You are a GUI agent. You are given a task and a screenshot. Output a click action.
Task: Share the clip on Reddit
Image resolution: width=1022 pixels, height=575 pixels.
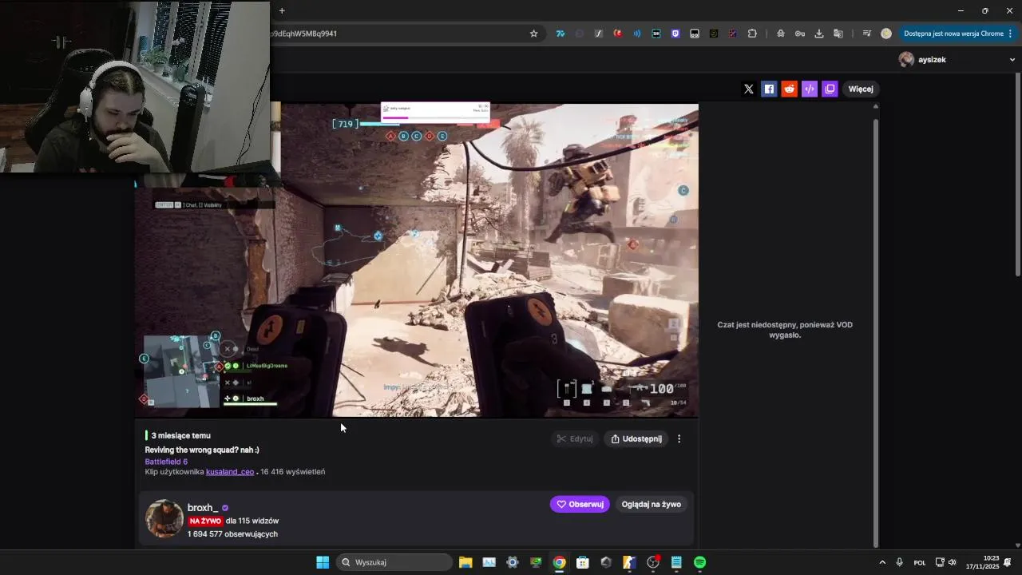click(789, 89)
